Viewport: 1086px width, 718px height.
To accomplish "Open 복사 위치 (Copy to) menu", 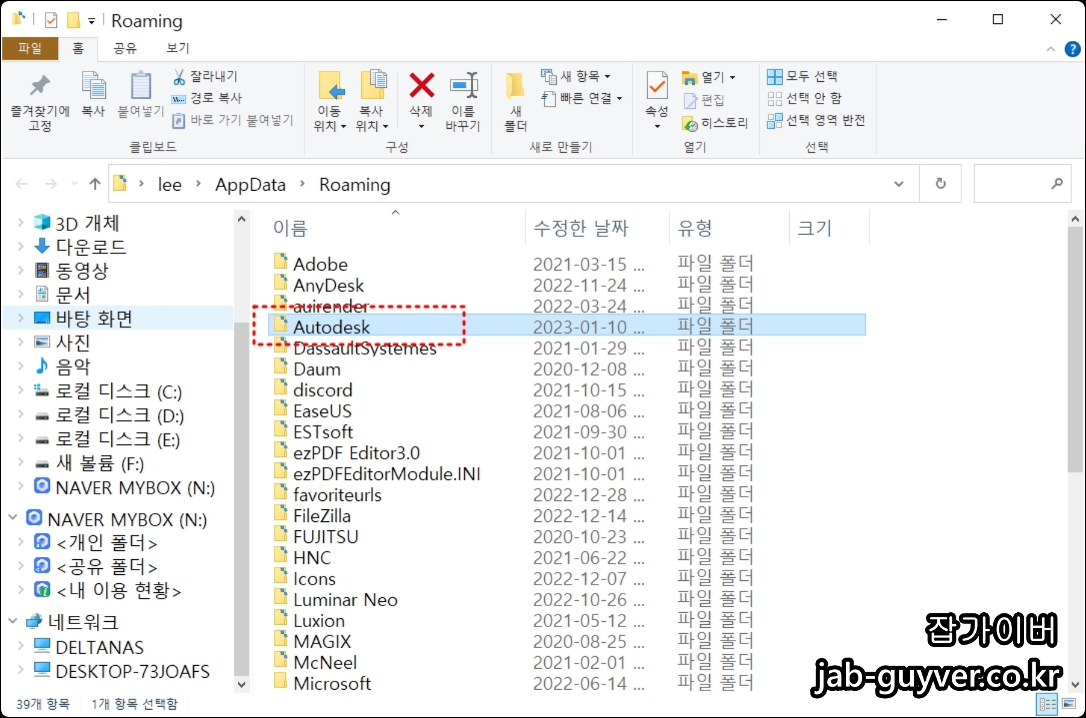I will [372, 101].
